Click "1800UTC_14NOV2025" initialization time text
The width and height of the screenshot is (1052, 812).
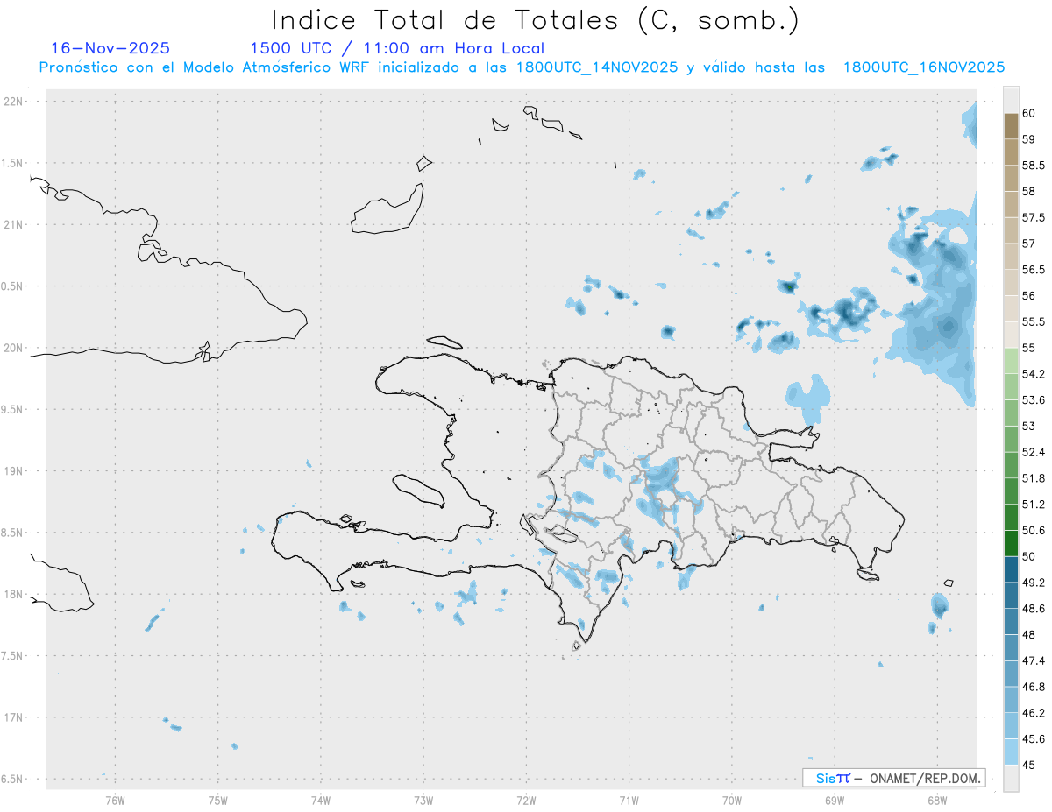(597, 67)
